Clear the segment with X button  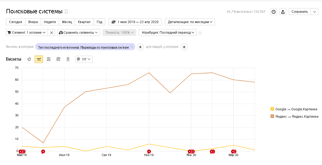[51, 33]
